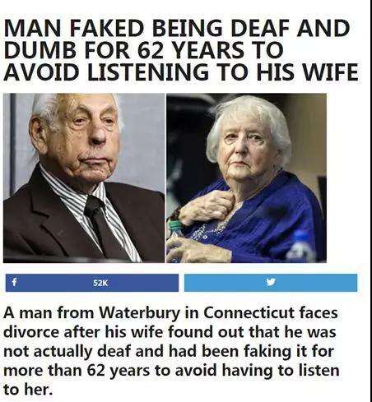
Task: Click the water bottle beside the woman
Action: [300, 247]
